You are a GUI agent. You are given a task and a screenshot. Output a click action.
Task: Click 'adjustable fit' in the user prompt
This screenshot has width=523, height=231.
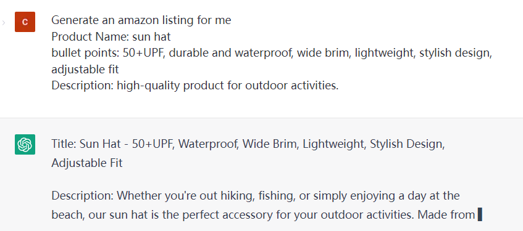pos(85,69)
